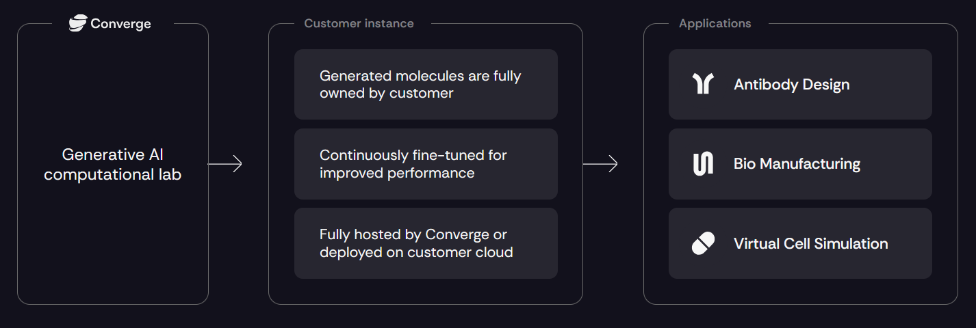Click the word "Converge" in hosting card
Viewport: 976px width, 328px height.
458,234
